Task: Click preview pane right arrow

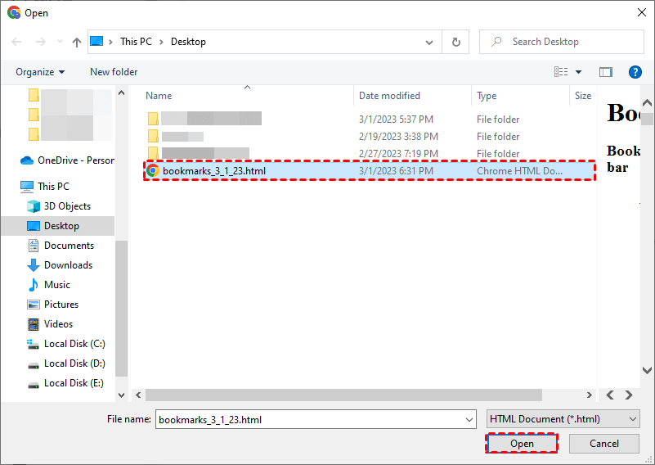Action: 629,395
